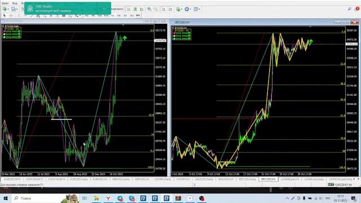Open the Windows action center button
The height and width of the screenshot is (203, 361).
click(x=354, y=198)
